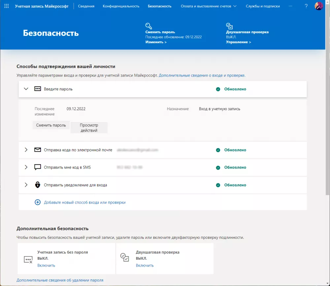Click the envelope icon for email code
The height and width of the screenshot is (286, 330).
coord(38,150)
